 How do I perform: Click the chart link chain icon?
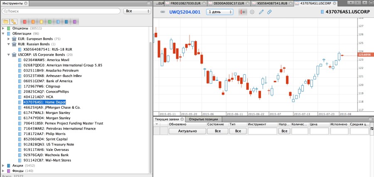[x=162, y=12]
